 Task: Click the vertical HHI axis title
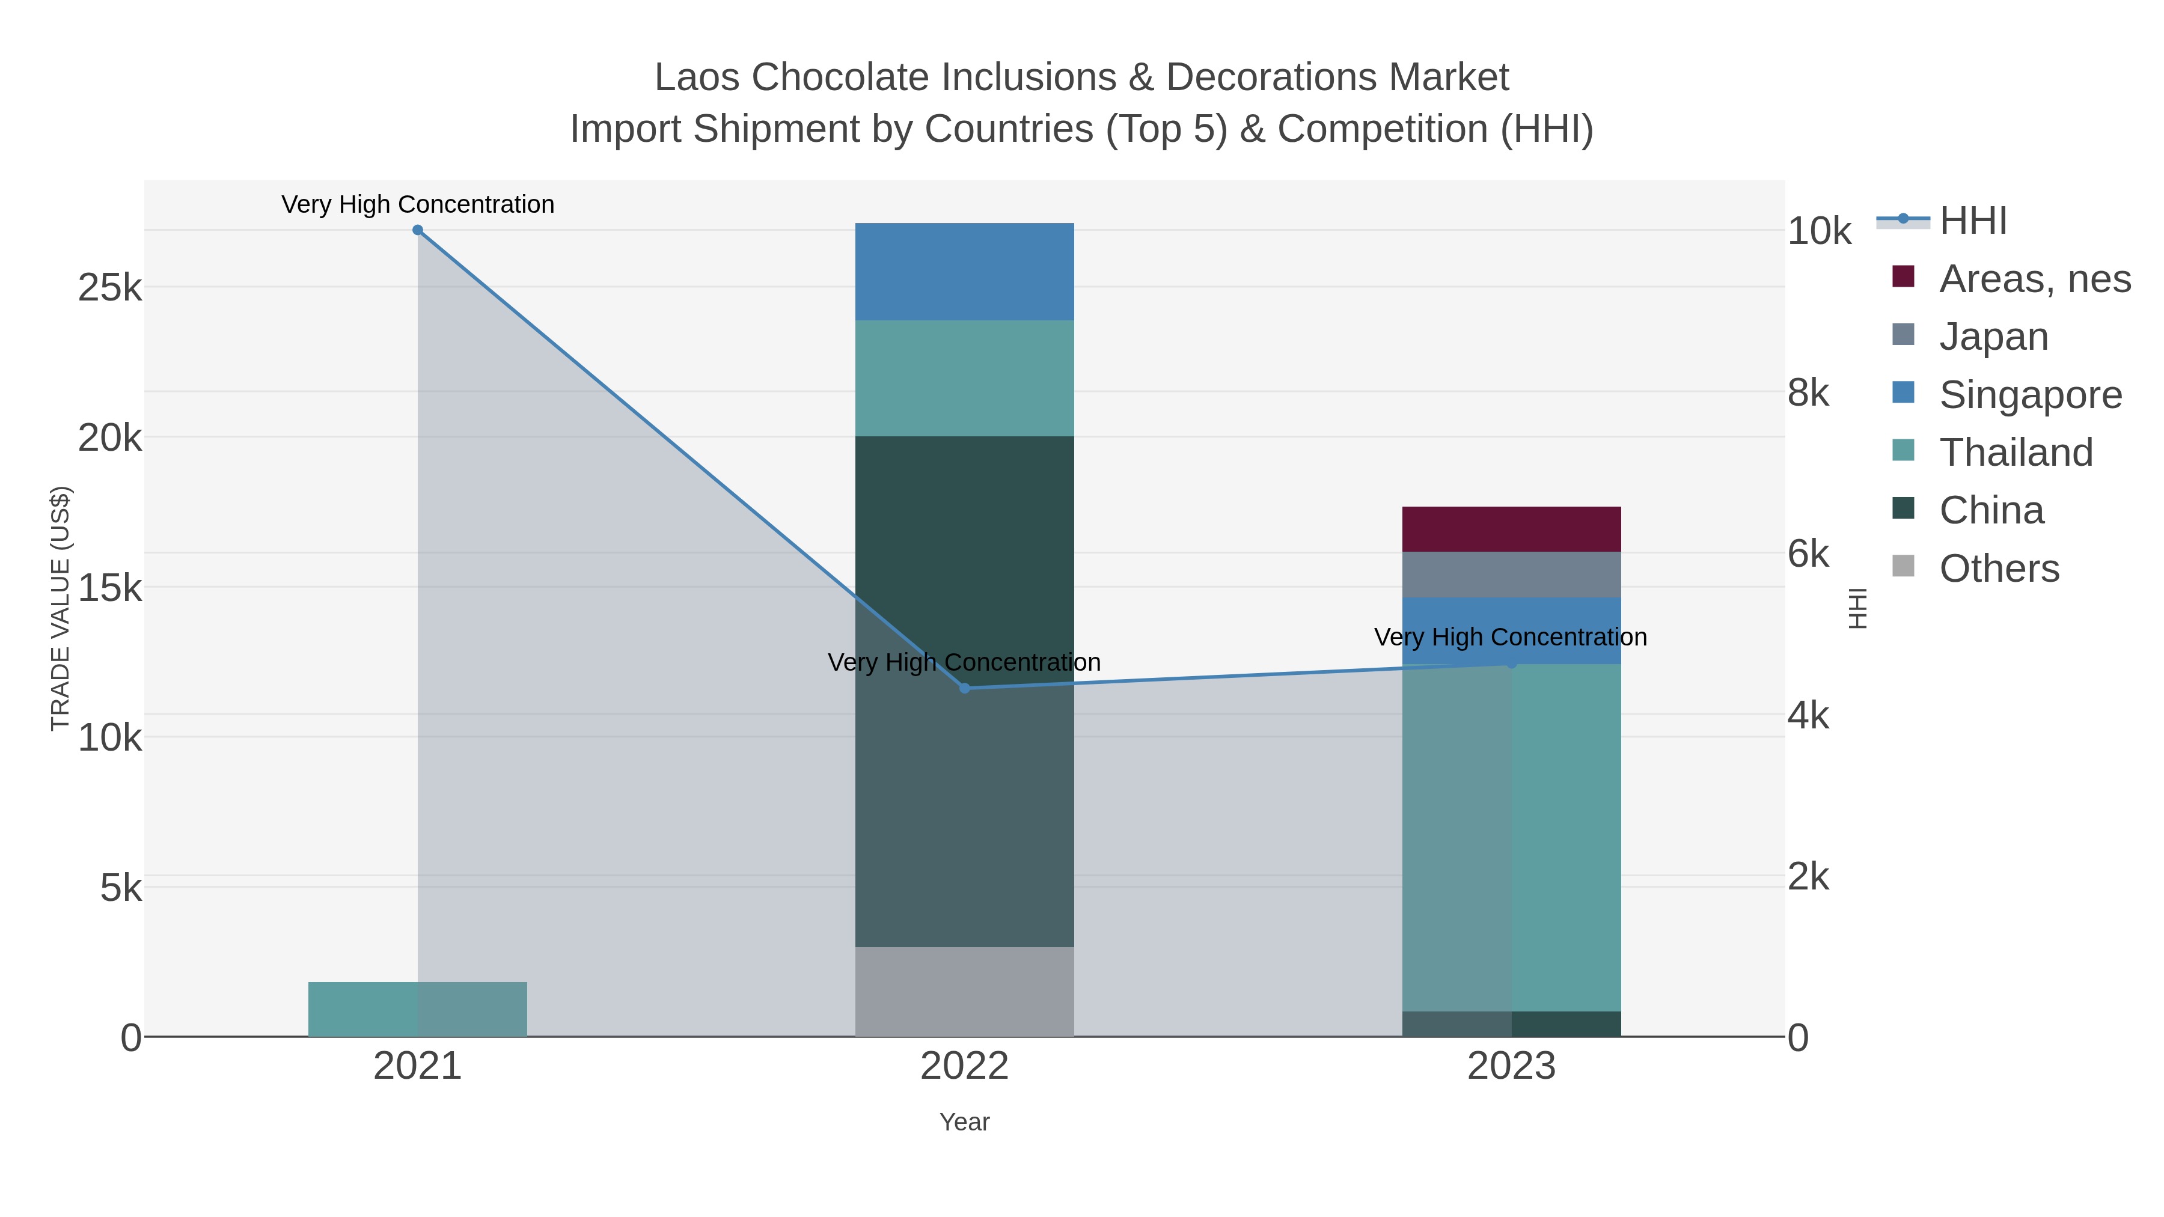[1858, 608]
